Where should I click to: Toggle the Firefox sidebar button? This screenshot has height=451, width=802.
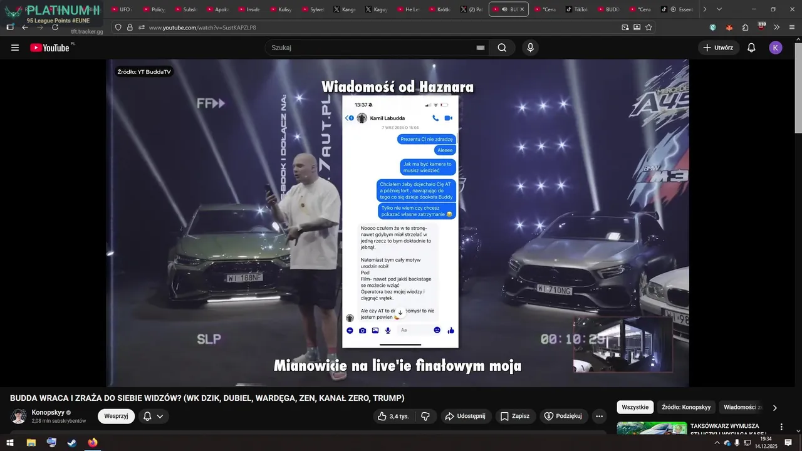pos(10,27)
